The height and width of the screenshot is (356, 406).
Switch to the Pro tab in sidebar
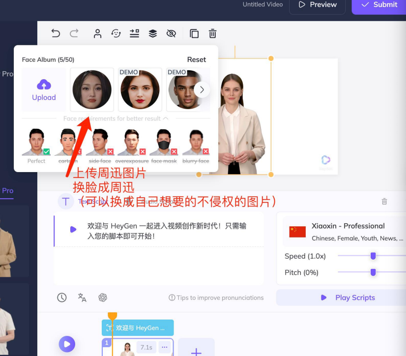(x=7, y=191)
